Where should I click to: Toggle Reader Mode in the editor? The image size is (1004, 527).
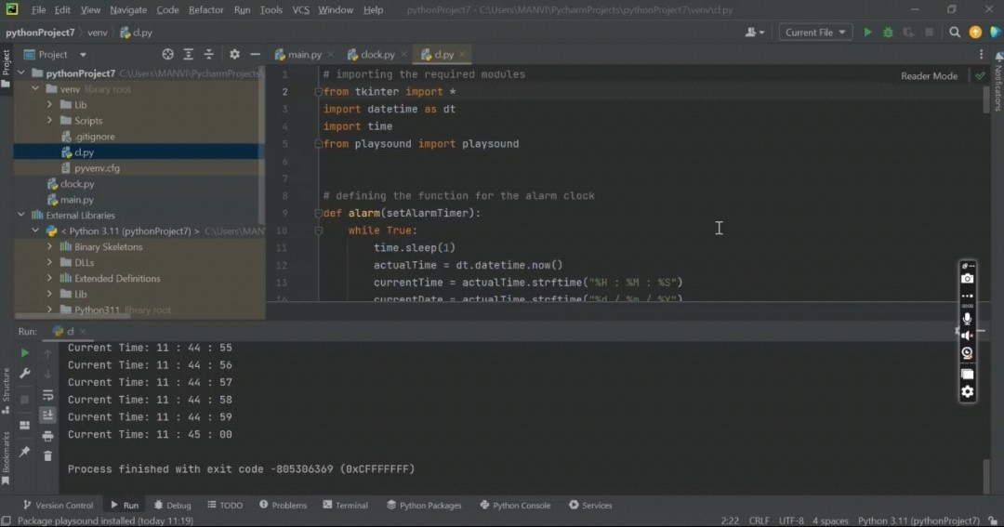click(x=929, y=76)
